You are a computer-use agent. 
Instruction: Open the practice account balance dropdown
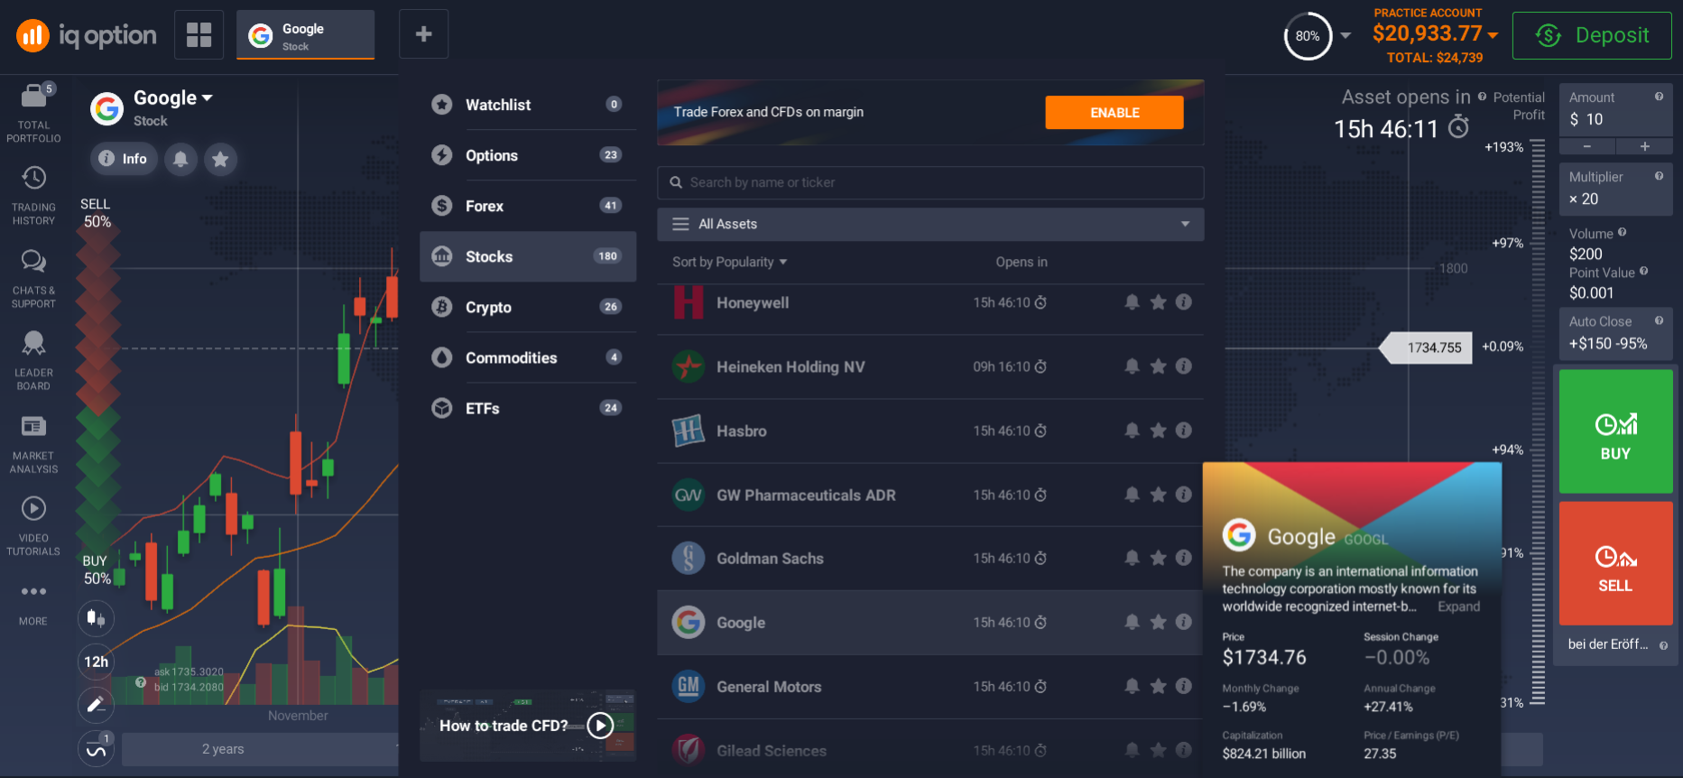(1435, 34)
